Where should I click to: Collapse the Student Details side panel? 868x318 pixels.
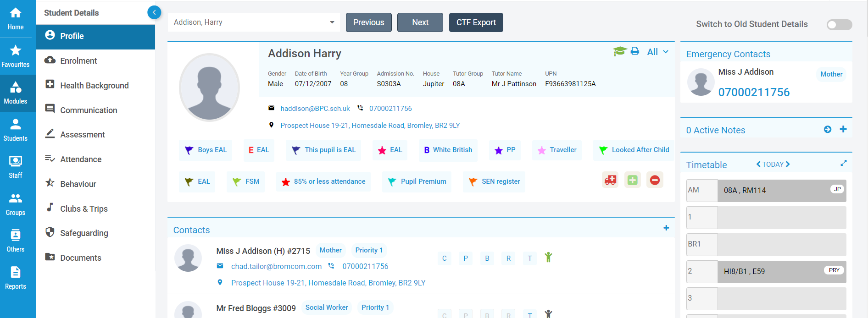pos(154,12)
